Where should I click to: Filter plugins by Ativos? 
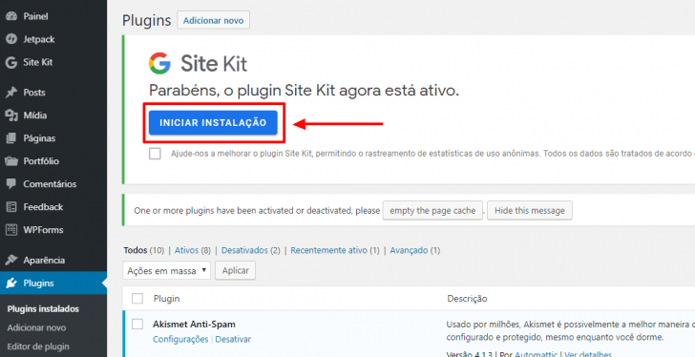(186, 250)
